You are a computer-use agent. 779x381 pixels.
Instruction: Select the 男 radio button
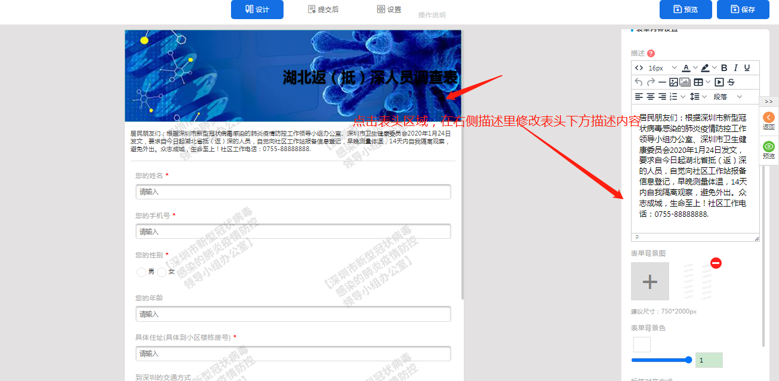click(141, 272)
